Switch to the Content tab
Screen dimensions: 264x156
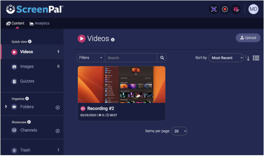pyautogui.click(x=15, y=23)
